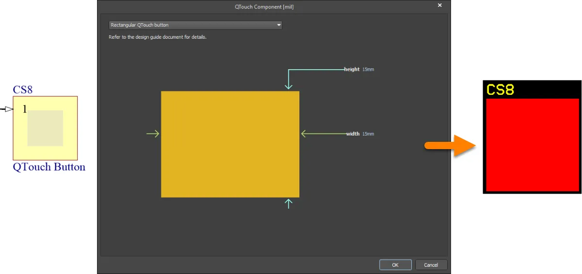Select the inner grey square of the symbol
Image resolution: width=582 pixels, height=274 pixels.
[45, 128]
